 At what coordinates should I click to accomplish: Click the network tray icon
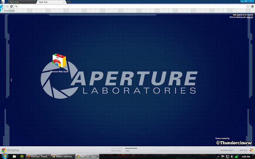(228, 157)
